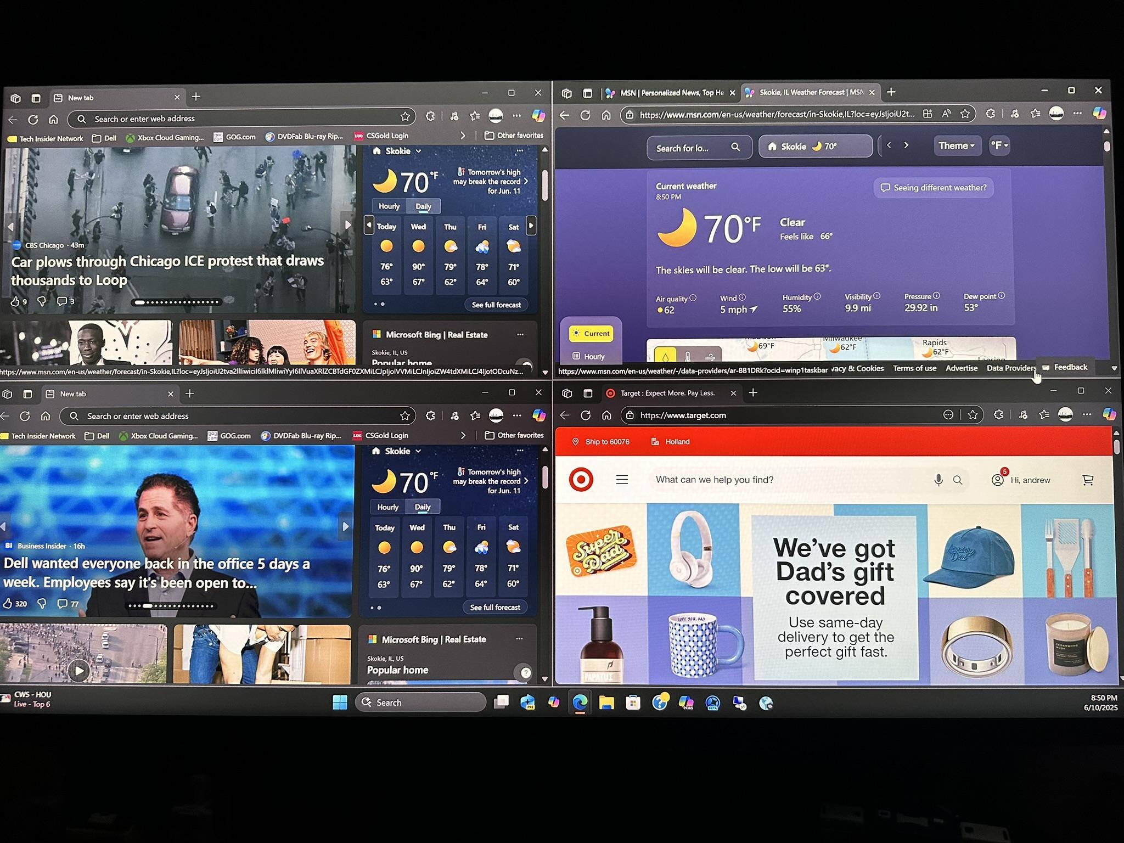Click refresh button in Target window

click(x=586, y=415)
